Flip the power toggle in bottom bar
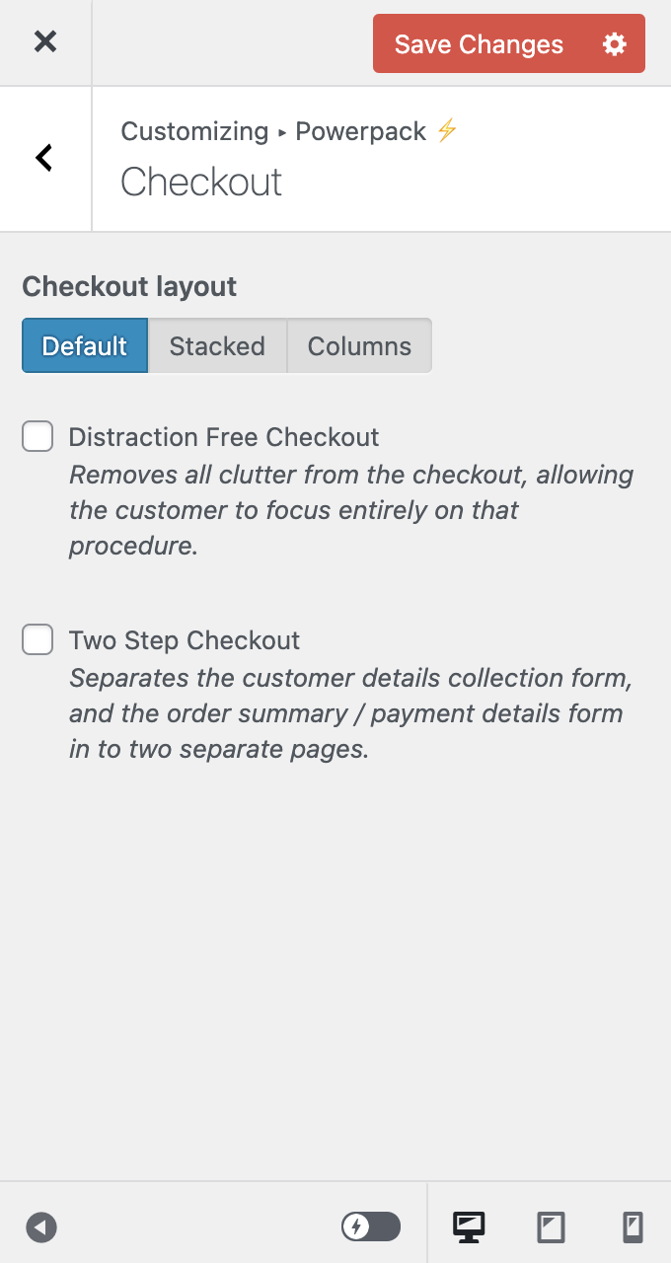Image resolution: width=671 pixels, height=1263 pixels. pyautogui.click(x=370, y=1226)
